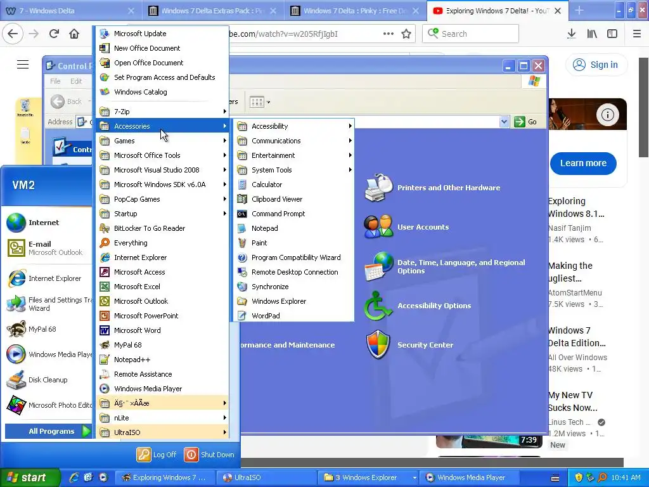Image resolution: width=649 pixels, height=487 pixels.
Task: Expand the Accessibility submenu
Action: point(293,126)
